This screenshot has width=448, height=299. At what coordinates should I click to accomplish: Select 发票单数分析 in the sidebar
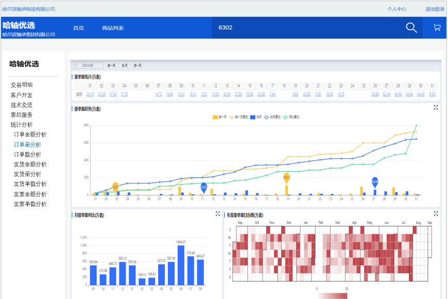coord(30,204)
